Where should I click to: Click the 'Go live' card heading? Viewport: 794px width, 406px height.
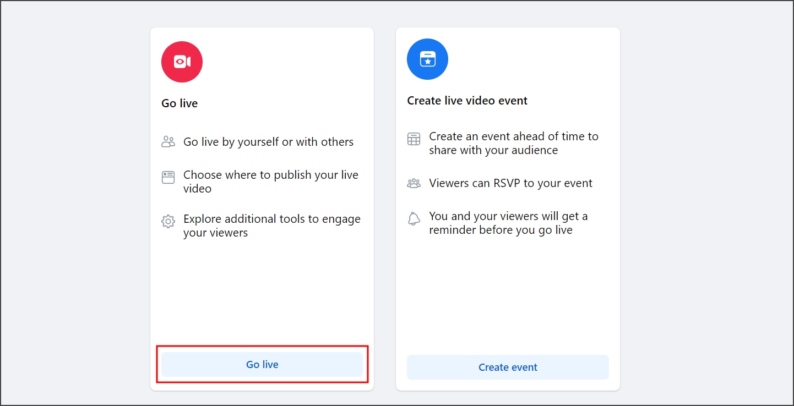click(x=180, y=103)
